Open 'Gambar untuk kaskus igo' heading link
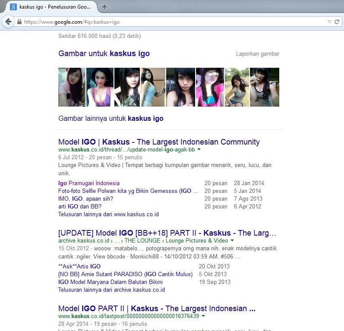 [x=104, y=54]
